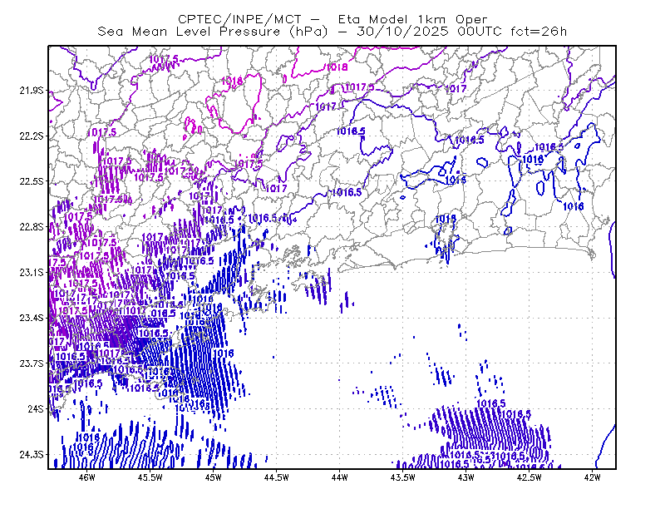Click the 45.5W longitude axis label

pyautogui.click(x=150, y=477)
